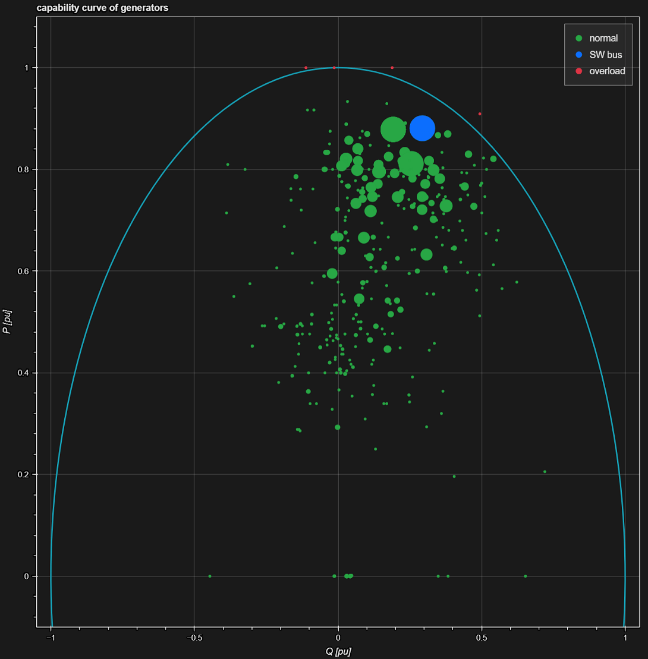This screenshot has width=648, height=659.
Task: Click the "capability curve of generators" title
Action: tap(102, 8)
